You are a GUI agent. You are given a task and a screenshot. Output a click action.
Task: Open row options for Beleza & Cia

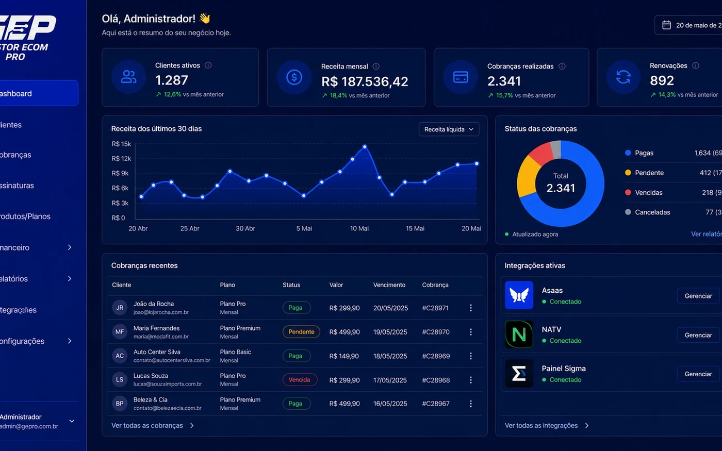click(x=471, y=404)
